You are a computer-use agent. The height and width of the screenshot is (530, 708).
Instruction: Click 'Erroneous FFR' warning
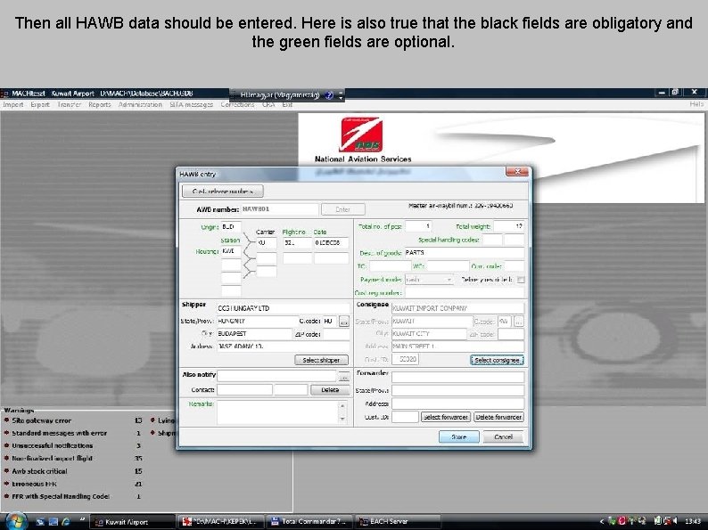coord(34,484)
